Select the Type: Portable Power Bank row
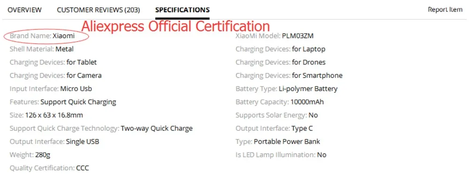 pos(278,142)
